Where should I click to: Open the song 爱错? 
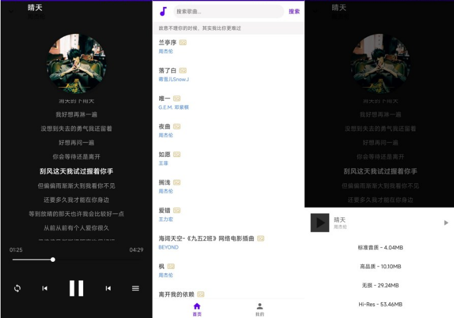coord(164,210)
